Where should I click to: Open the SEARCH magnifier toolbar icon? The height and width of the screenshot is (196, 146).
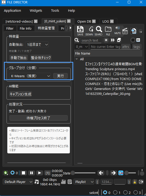pos(99,31)
